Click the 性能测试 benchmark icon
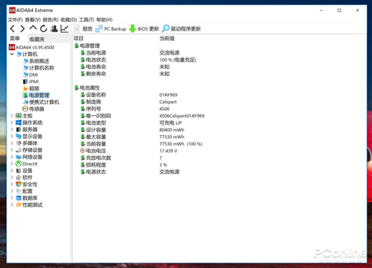Viewport: 372px width, 268px height. point(18,205)
